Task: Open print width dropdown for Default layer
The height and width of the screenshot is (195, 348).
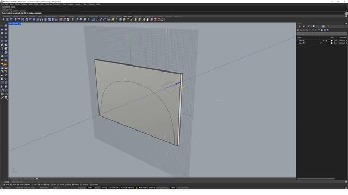Action: [x=342, y=41]
